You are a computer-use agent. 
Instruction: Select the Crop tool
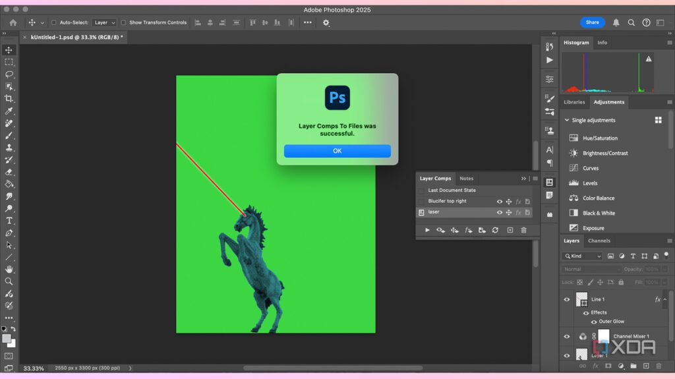point(9,99)
